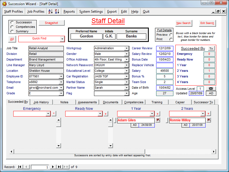Click the 2 Years successor asterisk button
This screenshot has width=229, height=172.
(x=208, y=114)
